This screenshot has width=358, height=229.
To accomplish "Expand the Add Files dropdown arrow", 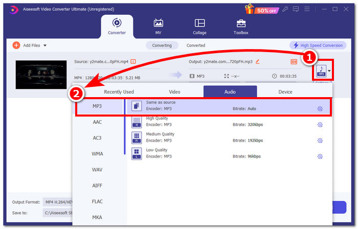I will (45, 45).
